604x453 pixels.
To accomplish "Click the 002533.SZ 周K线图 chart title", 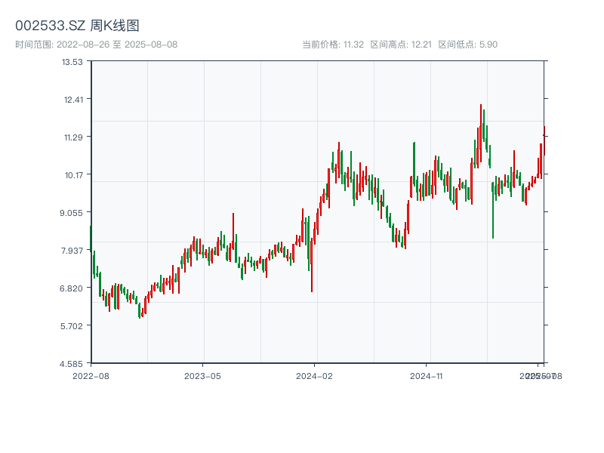I will click(x=77, y=26).
